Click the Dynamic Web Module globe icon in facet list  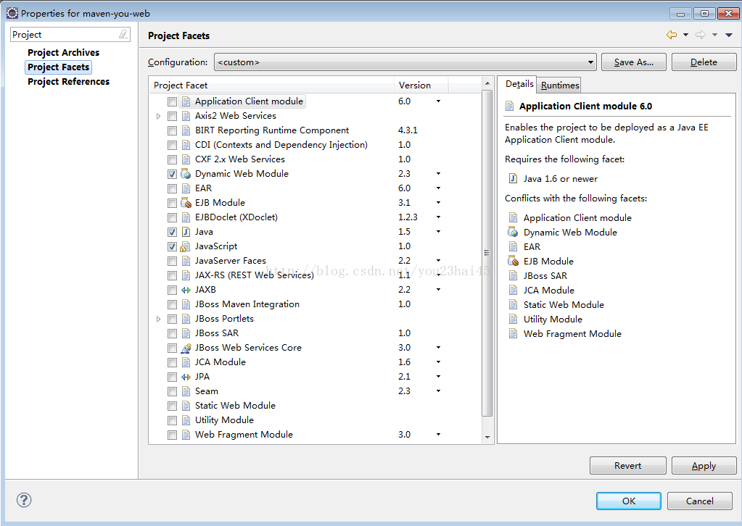click(186, 174)
